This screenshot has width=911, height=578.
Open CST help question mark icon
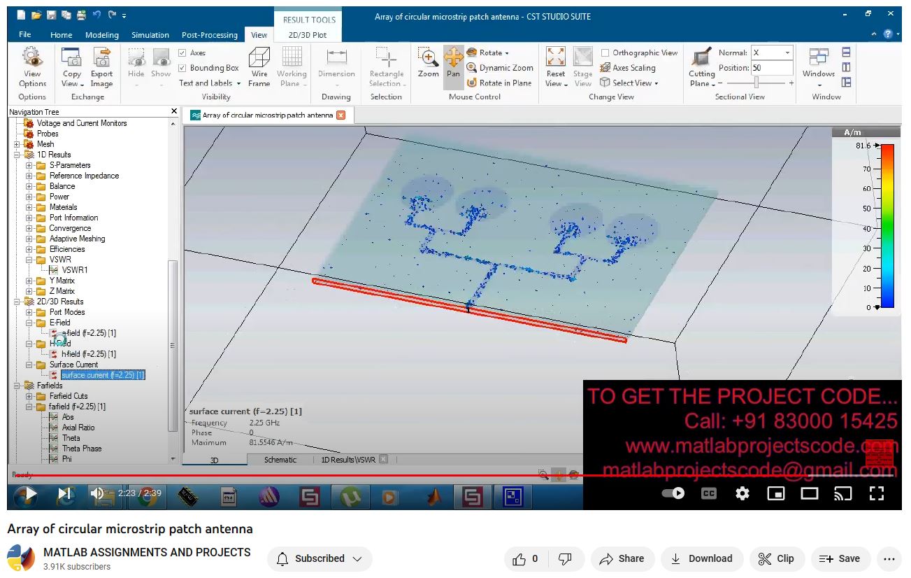point(888,34)
